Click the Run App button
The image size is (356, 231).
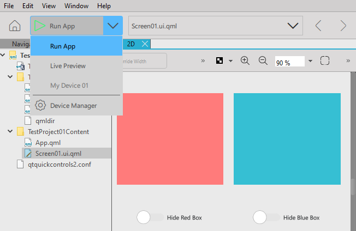tap(67, 26)
